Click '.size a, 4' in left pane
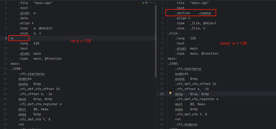This screenshot has height=129, width=276. (30, 33)
